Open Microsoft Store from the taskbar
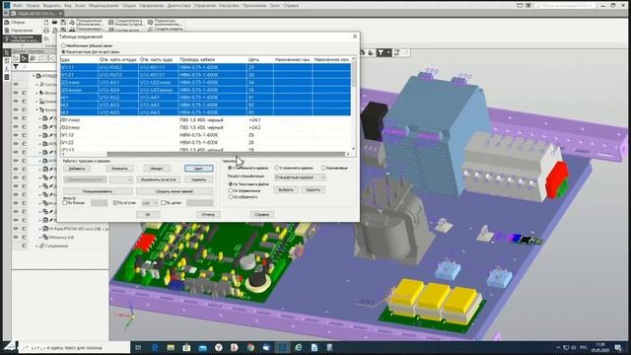The height and width of the screenshot is (355, 631). [x=186, y=347]
